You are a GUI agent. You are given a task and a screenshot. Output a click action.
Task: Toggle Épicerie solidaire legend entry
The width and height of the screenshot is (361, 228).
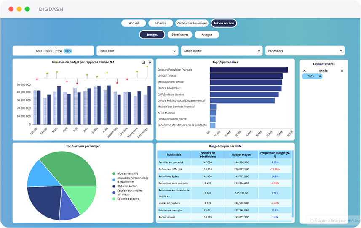(x=126, y=199)
